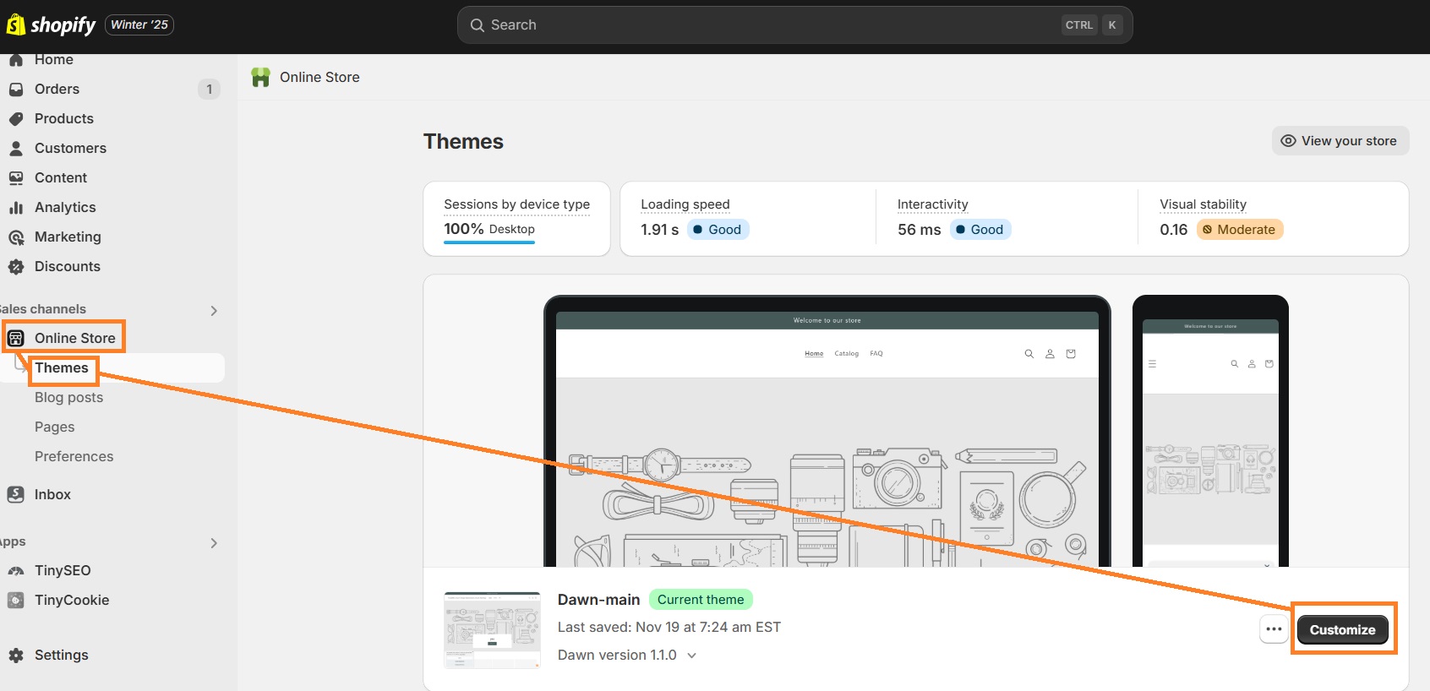
Task: Open Customers page
Action: 70,148
